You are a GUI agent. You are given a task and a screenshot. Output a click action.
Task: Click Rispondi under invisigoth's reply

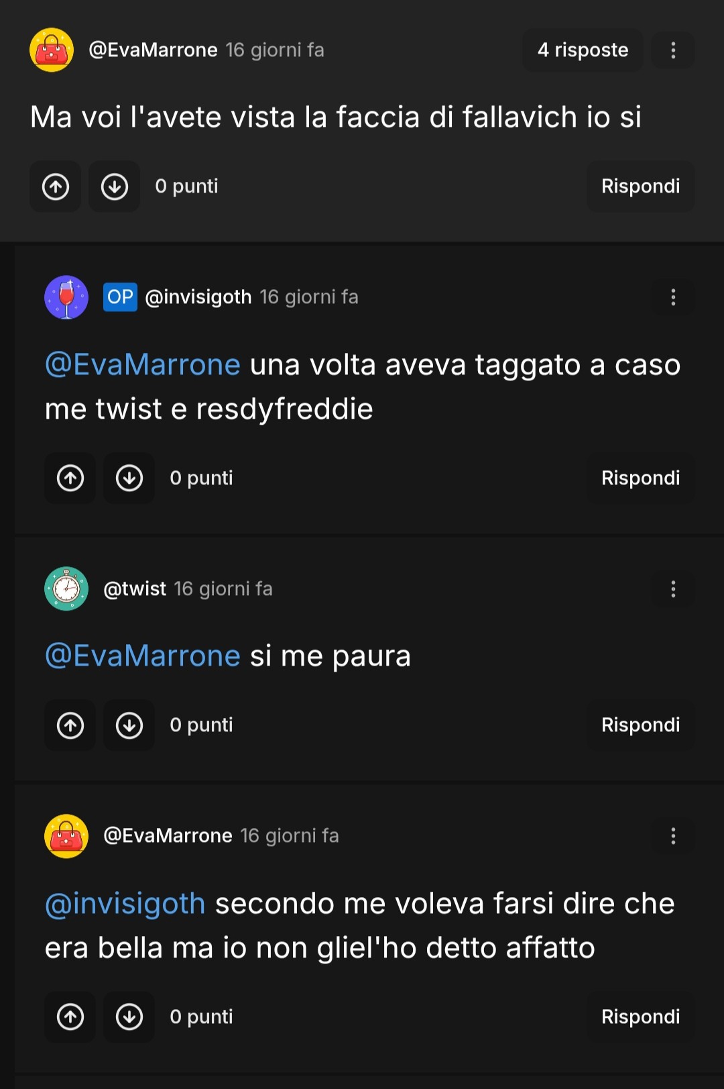pyautogui.click(x=640, y=478)
